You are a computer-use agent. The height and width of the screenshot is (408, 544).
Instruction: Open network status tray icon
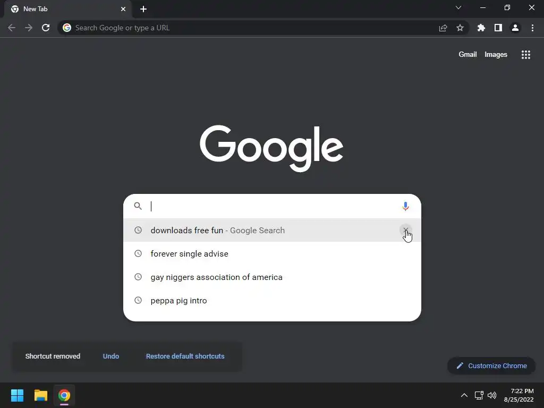479,395
